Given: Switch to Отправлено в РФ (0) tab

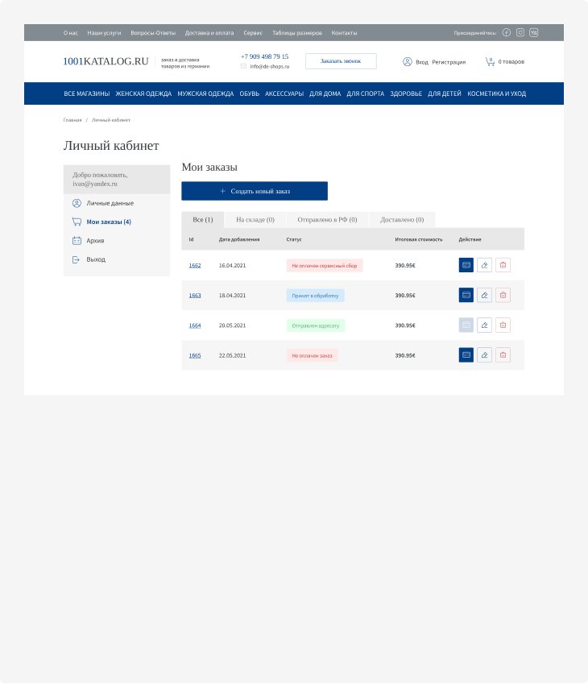Looking at the screenshot, I should (327, 220).
